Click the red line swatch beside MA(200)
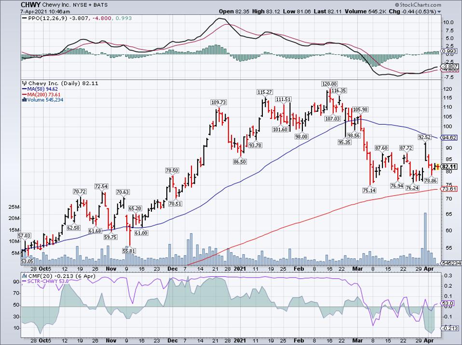This screenshot has height=345, width=462. pyautogui.click(x=25, y=95)
